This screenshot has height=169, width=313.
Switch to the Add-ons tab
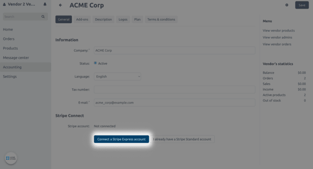coord(82,19)
